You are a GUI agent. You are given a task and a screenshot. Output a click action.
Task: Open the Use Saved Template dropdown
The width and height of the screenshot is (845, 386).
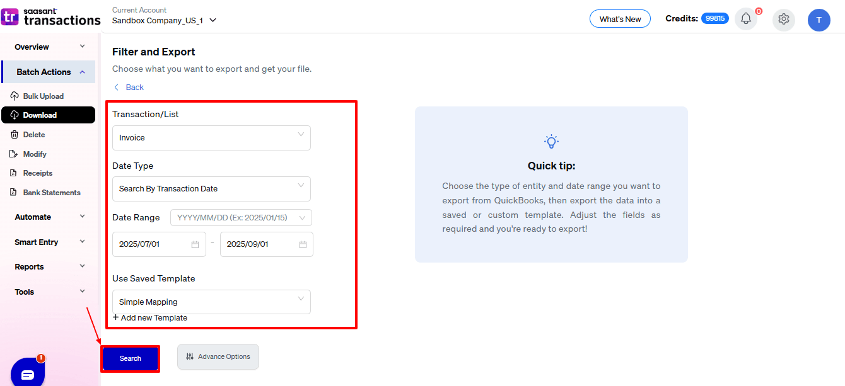pyautogui.click(x=211, y=302)
